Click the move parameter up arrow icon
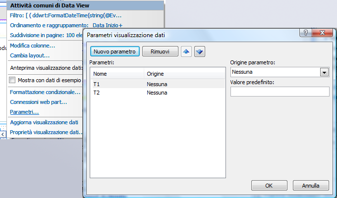Viewport: 337px width, 198px height. (x=186, y=51)
